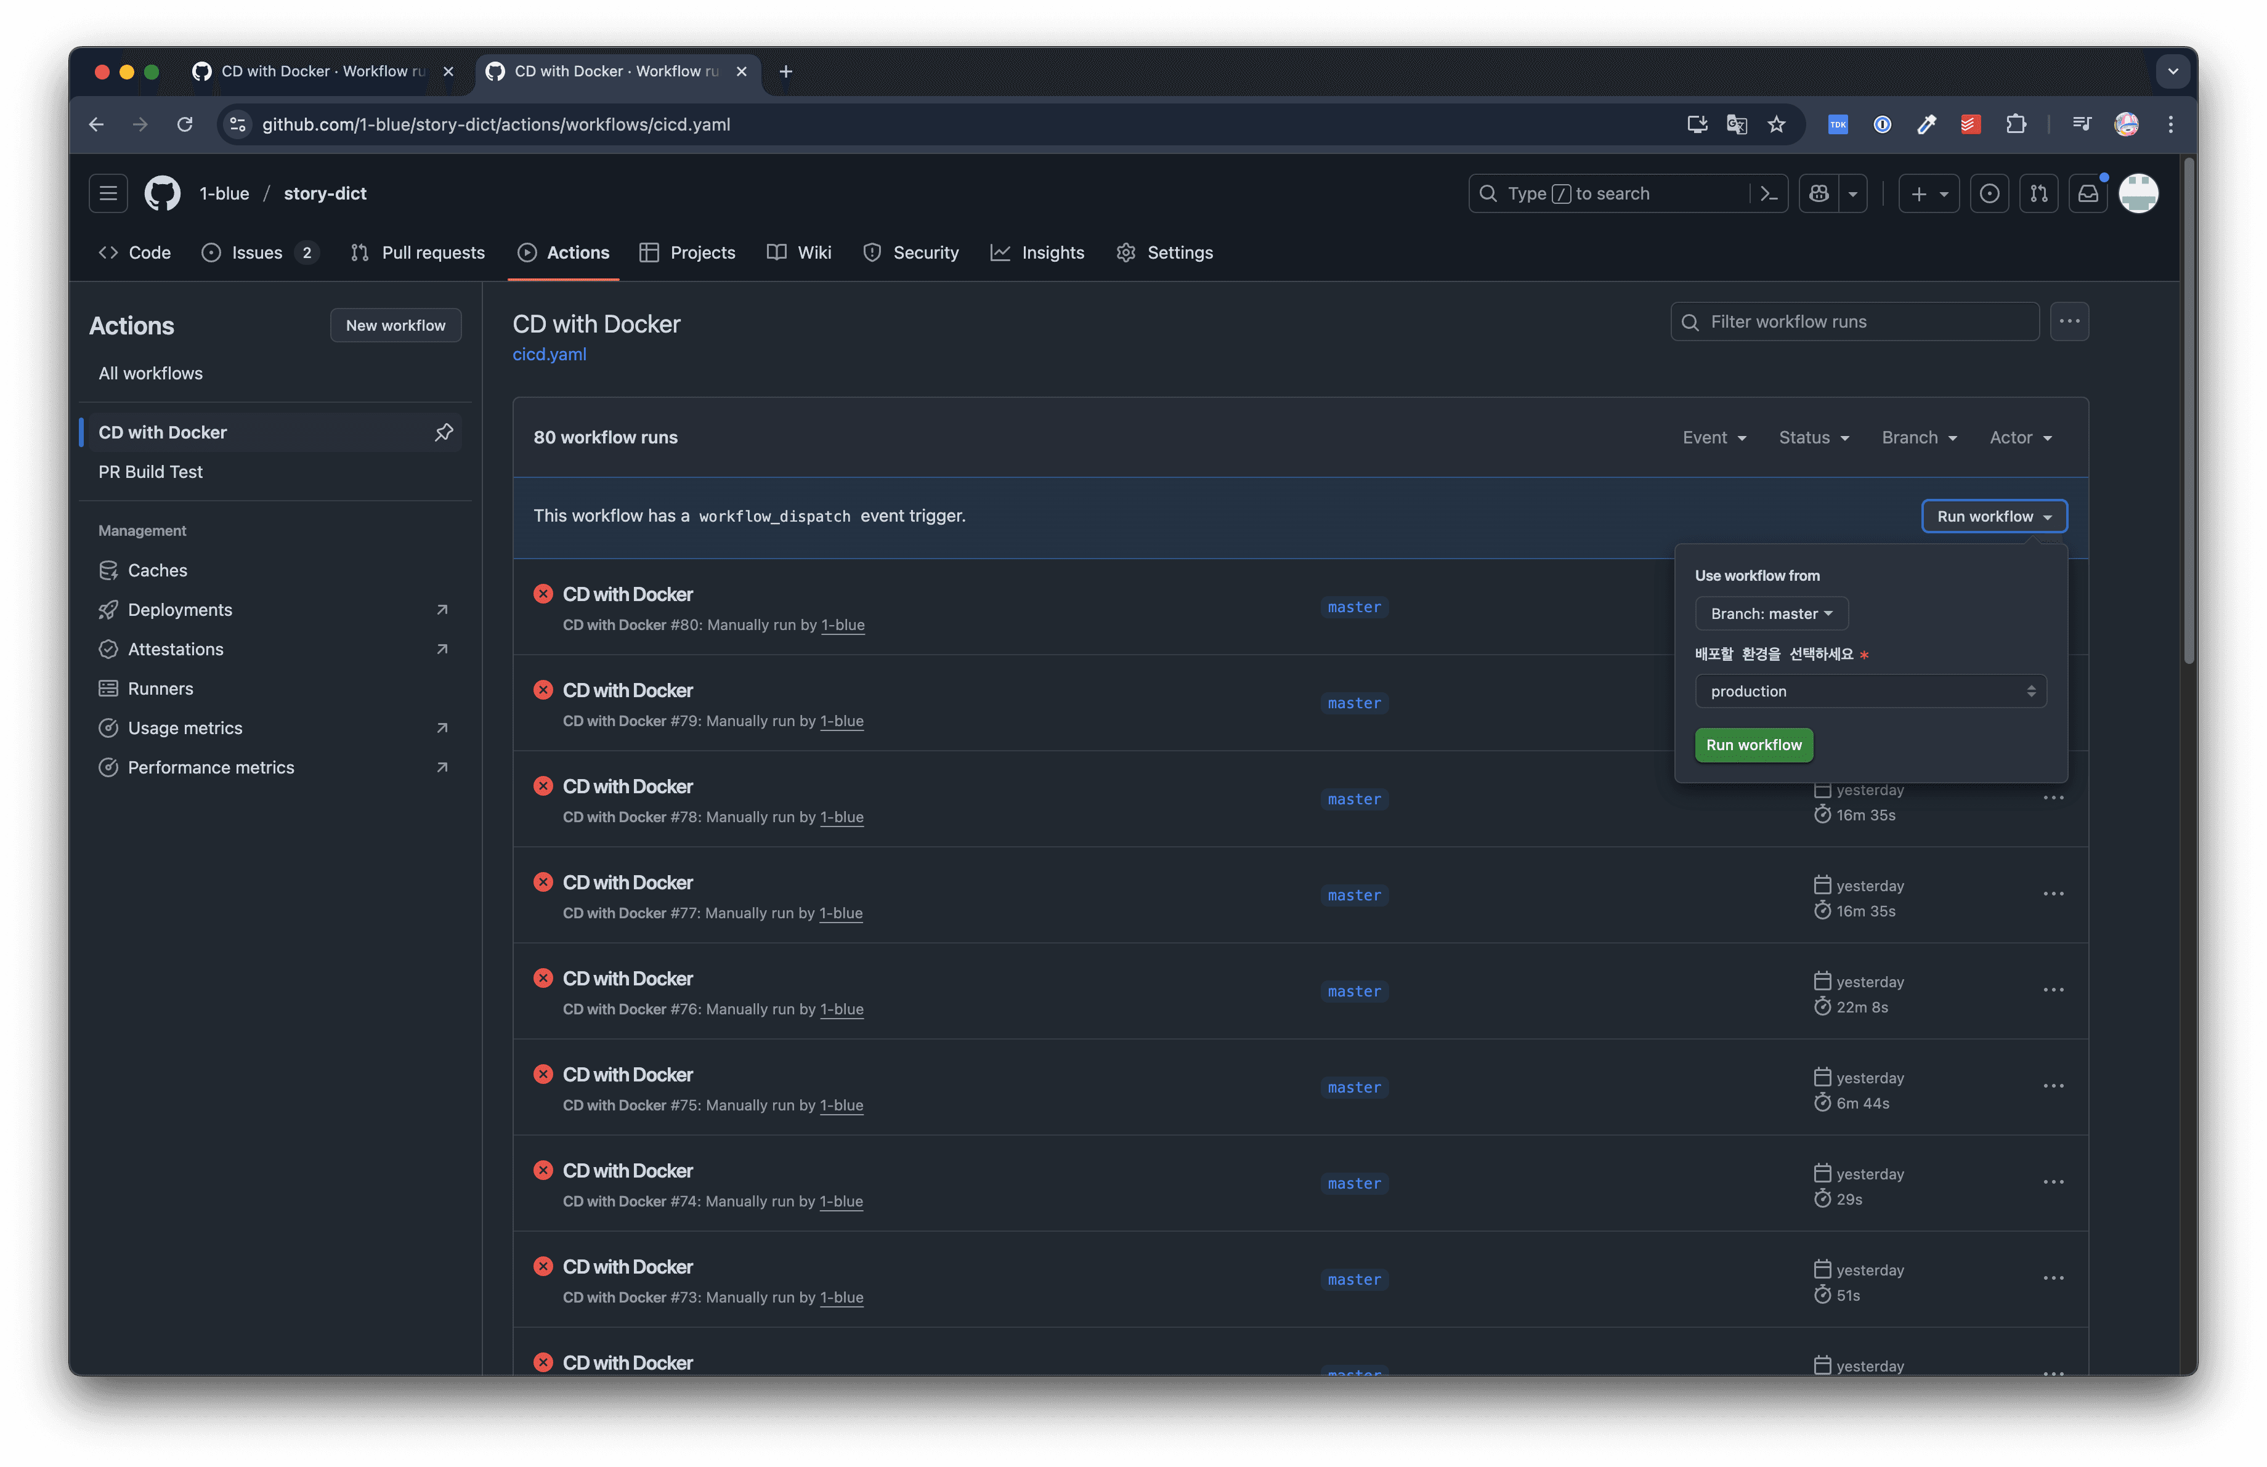Expand the Actor filter dropdown
The image size is (2267, 1467).
coord(2021,437)
